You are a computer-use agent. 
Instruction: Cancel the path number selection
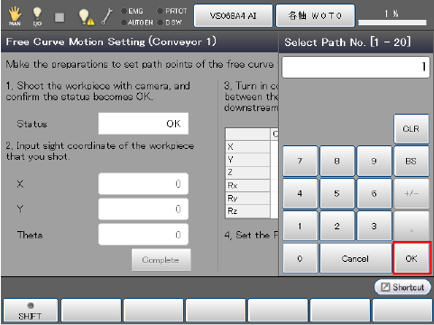coord(356,258)
